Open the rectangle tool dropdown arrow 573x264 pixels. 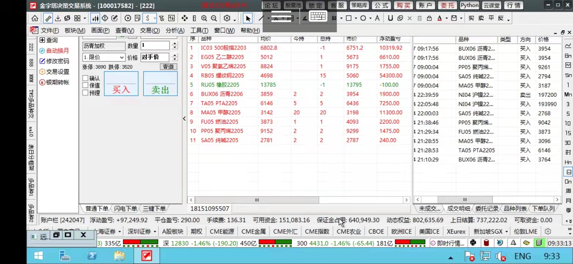(356, 18)
